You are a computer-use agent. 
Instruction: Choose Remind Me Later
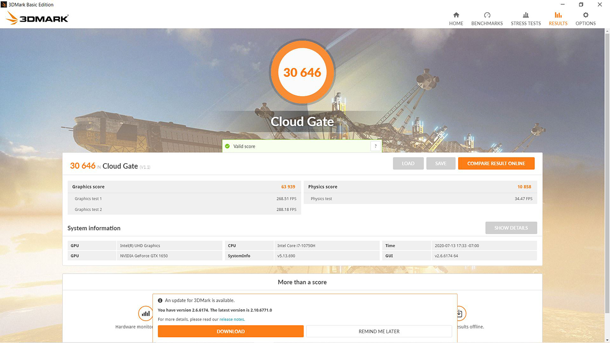tap(379, 331)
